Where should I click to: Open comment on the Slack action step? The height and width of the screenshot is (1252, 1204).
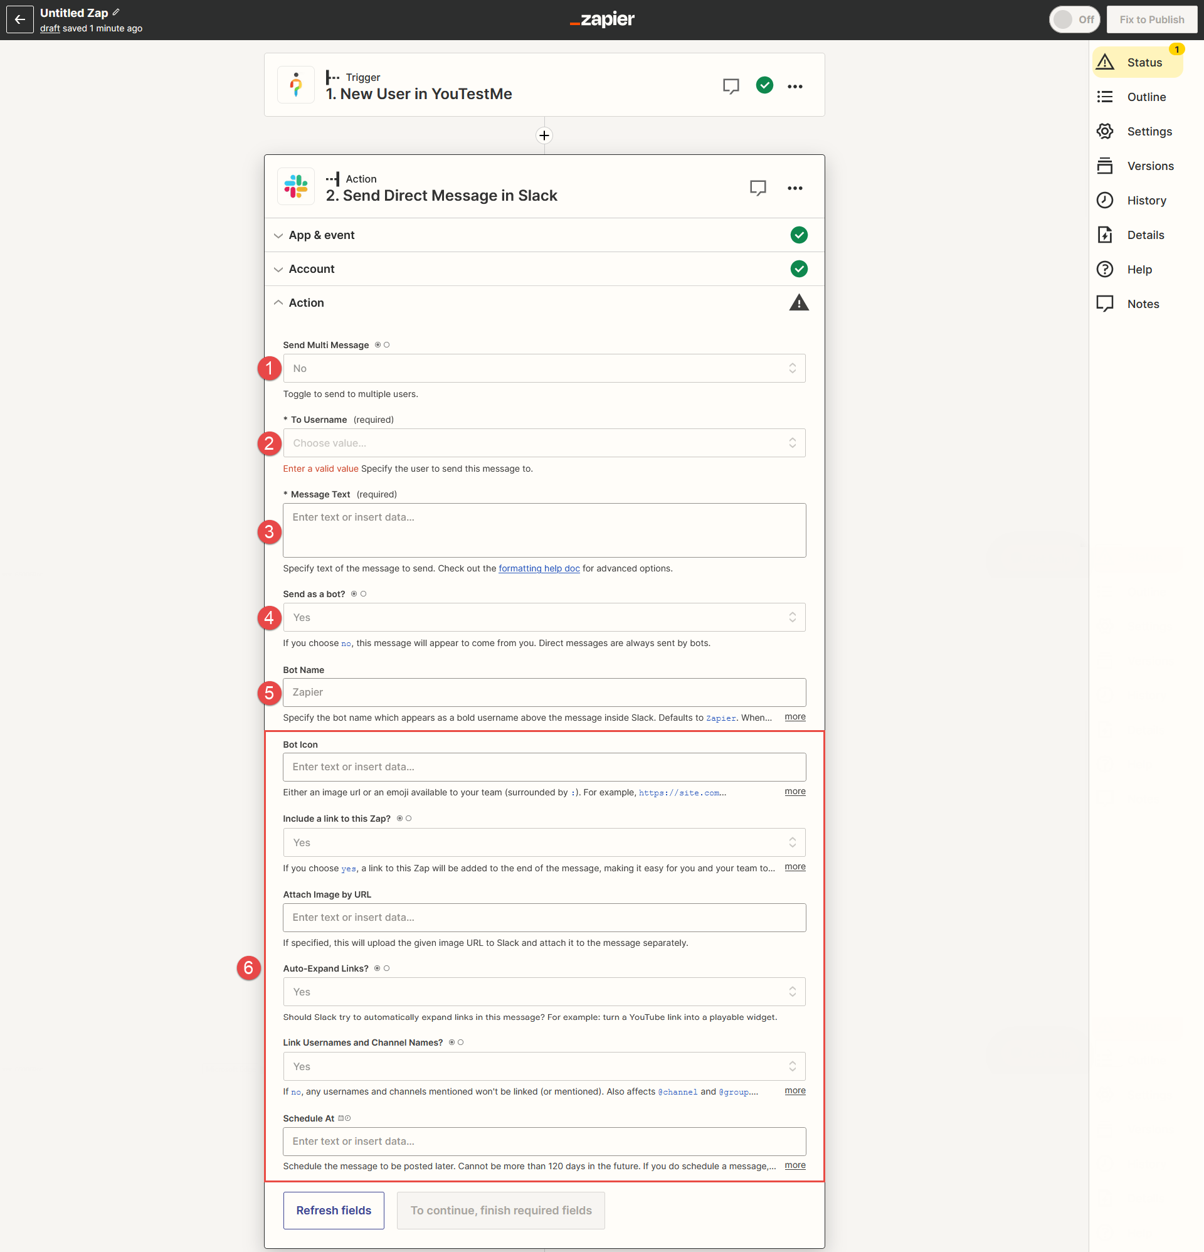click(758, 188)
